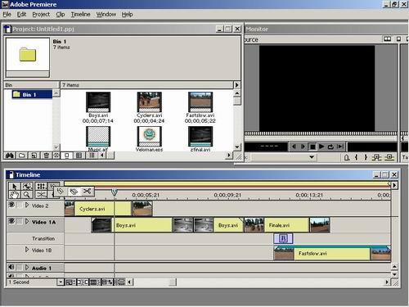
Task: Pick the Zoom magnifier tool
Action: point(27,195)
